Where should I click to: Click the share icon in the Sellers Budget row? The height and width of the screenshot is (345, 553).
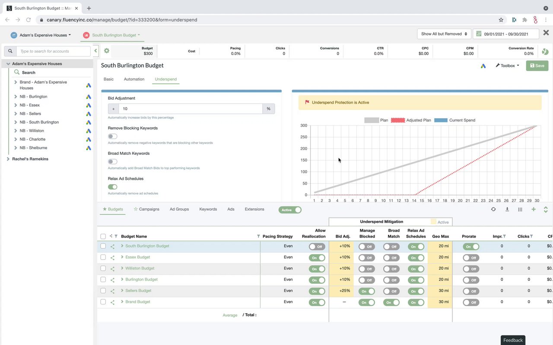click(x=112, y=292)
